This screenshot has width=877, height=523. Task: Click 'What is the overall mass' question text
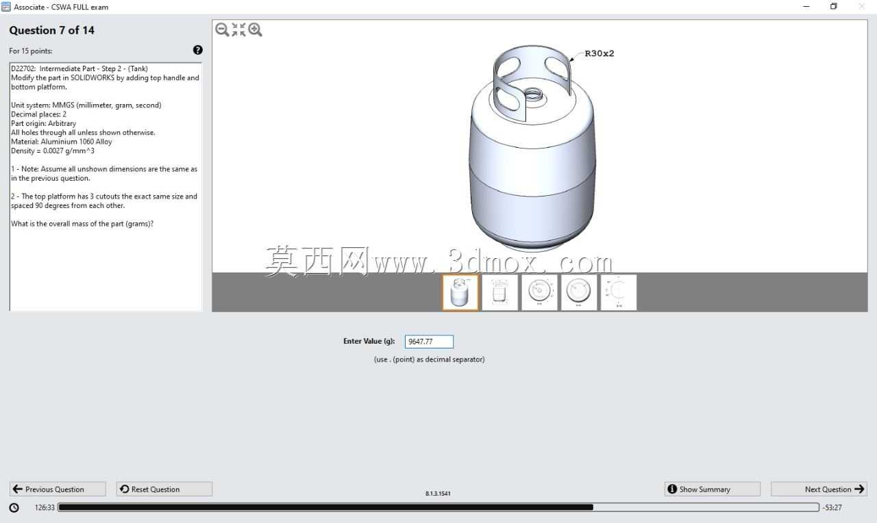(x=82, y=224)
